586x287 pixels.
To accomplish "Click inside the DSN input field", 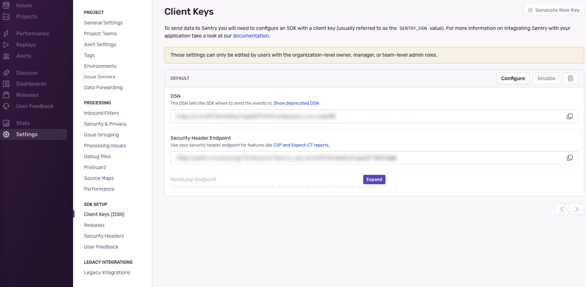I will [x=335, y=116].
